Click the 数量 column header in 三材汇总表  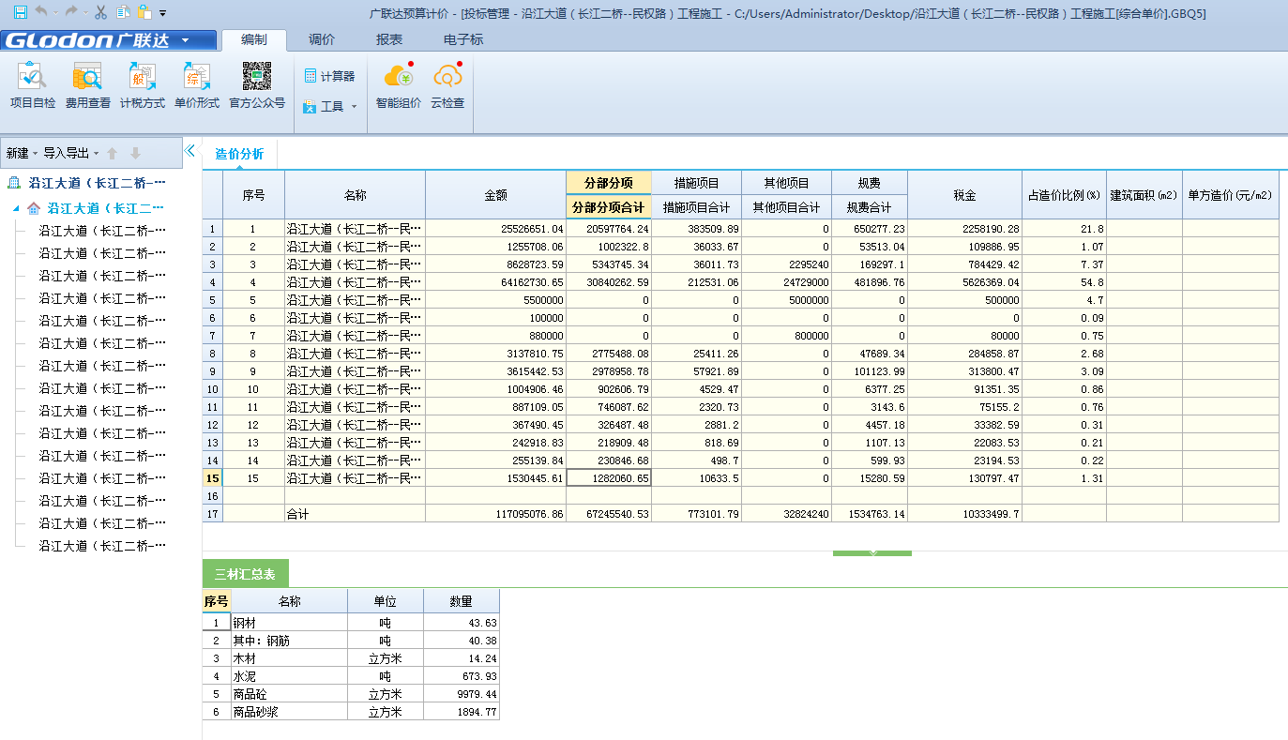point(461,601)
